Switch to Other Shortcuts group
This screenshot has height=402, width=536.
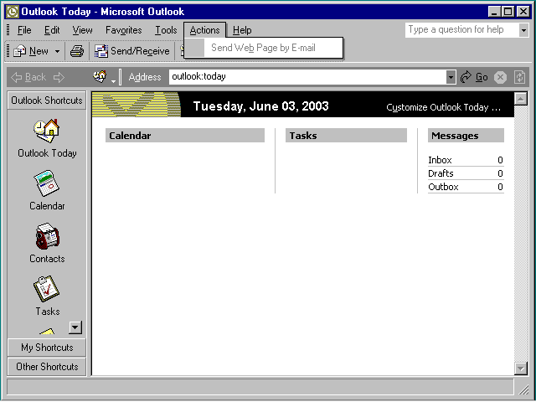(47, 367)
